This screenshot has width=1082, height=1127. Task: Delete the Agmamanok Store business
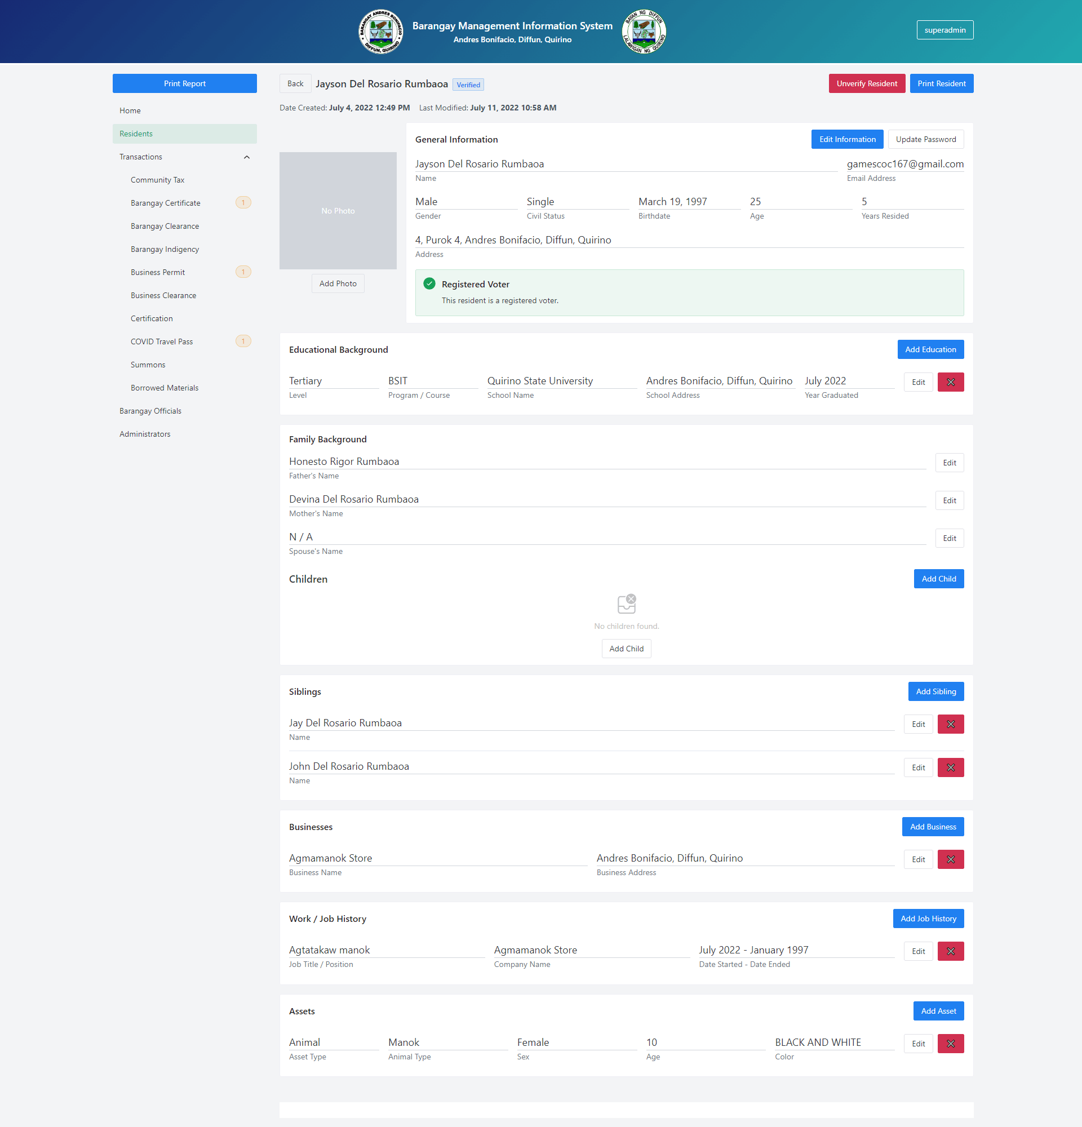(950, 859)
